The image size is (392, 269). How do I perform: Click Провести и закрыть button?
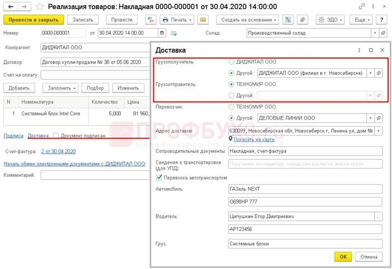tap(34, 20)
